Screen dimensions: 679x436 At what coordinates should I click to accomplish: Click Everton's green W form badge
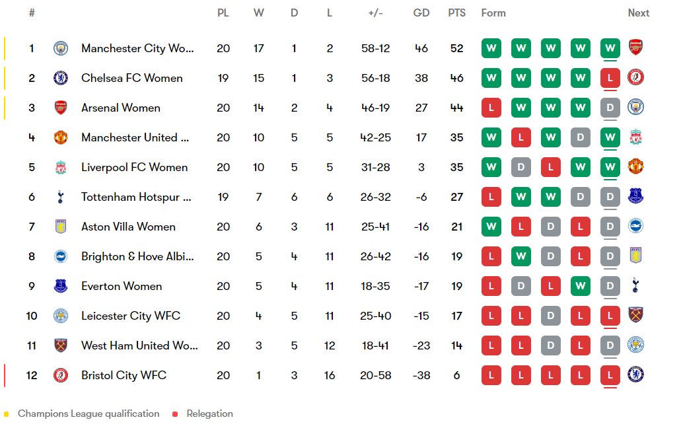[581, 286]
